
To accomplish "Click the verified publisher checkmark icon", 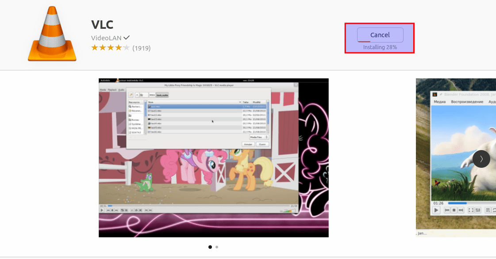I will [127, 38].
